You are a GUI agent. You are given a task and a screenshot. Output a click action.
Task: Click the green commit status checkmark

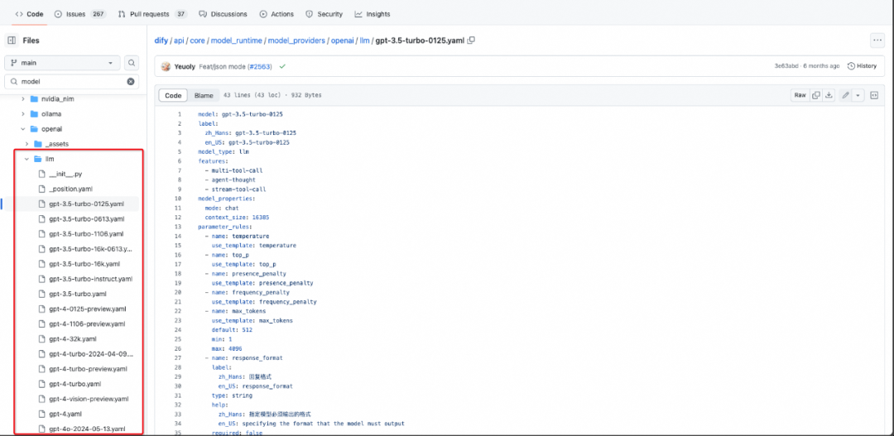(x=282, y=66)
